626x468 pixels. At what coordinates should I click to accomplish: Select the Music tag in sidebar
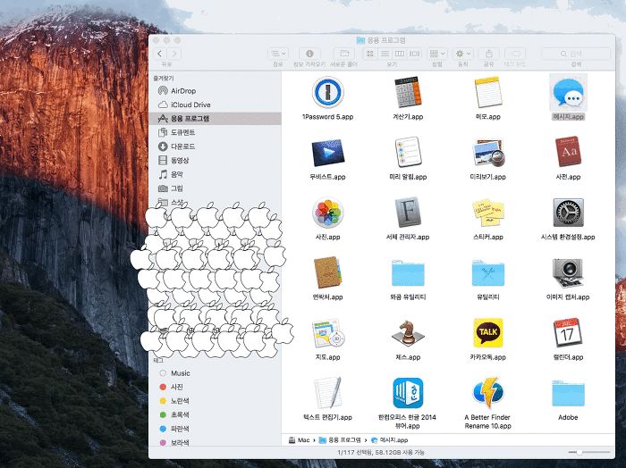215,373
